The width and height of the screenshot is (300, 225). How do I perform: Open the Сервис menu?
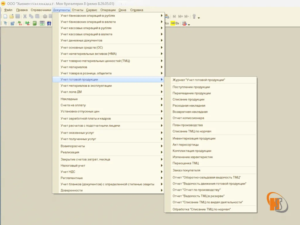91,10
